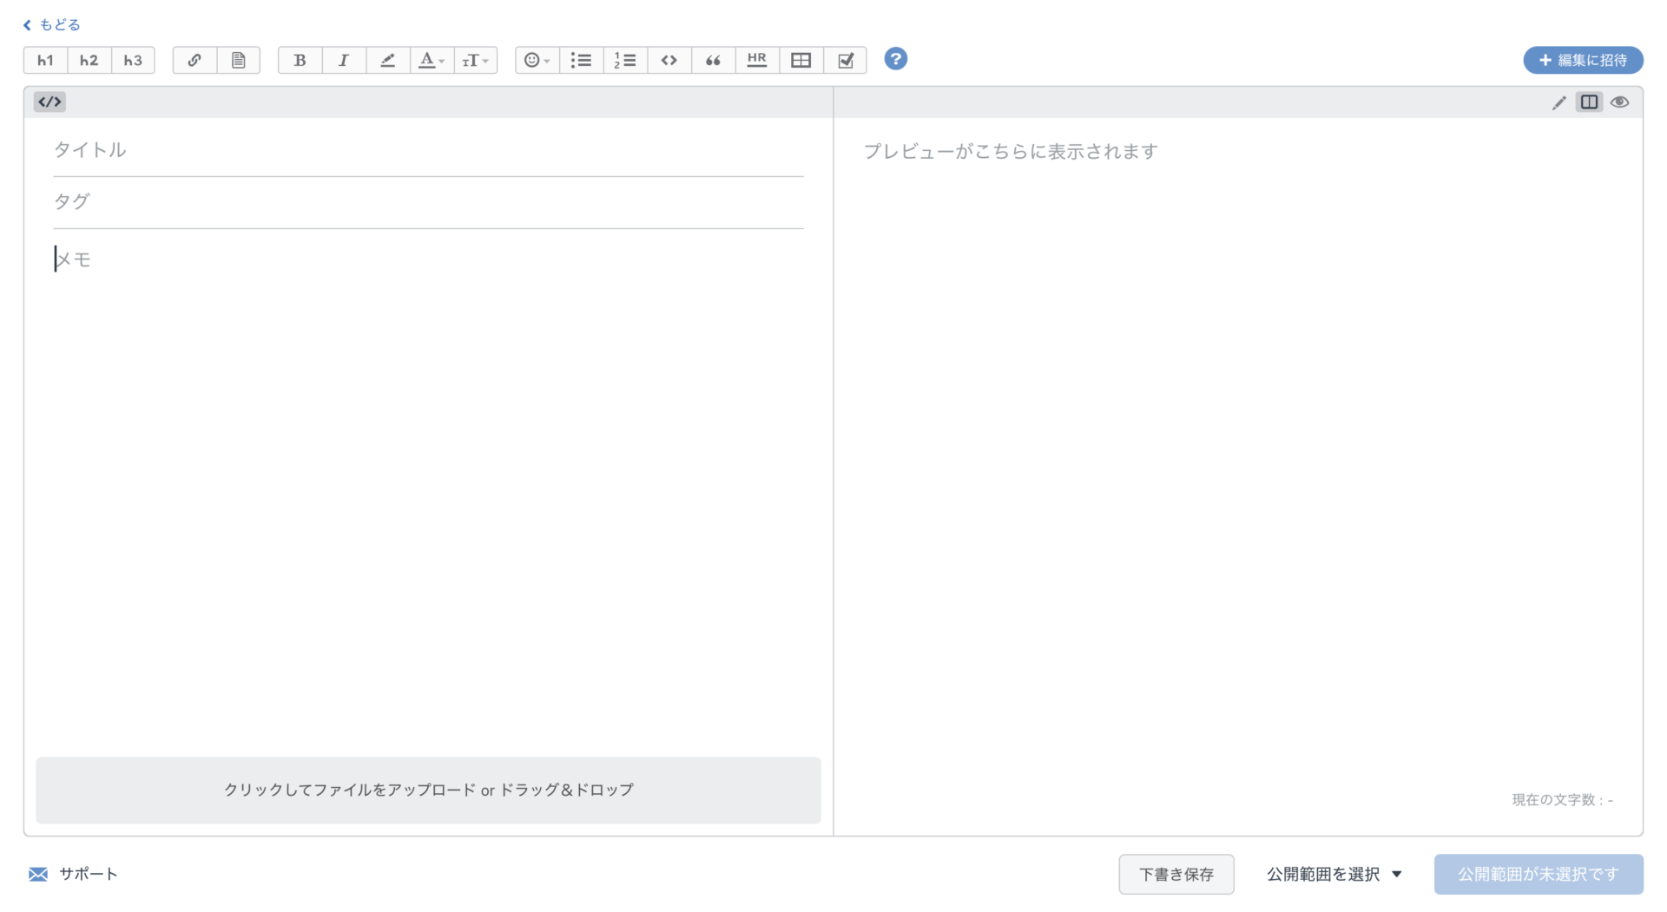The width and height of the screenshot is (1667, 912).
Task: Insert a checkbox list item
Action: pos(846,60)
